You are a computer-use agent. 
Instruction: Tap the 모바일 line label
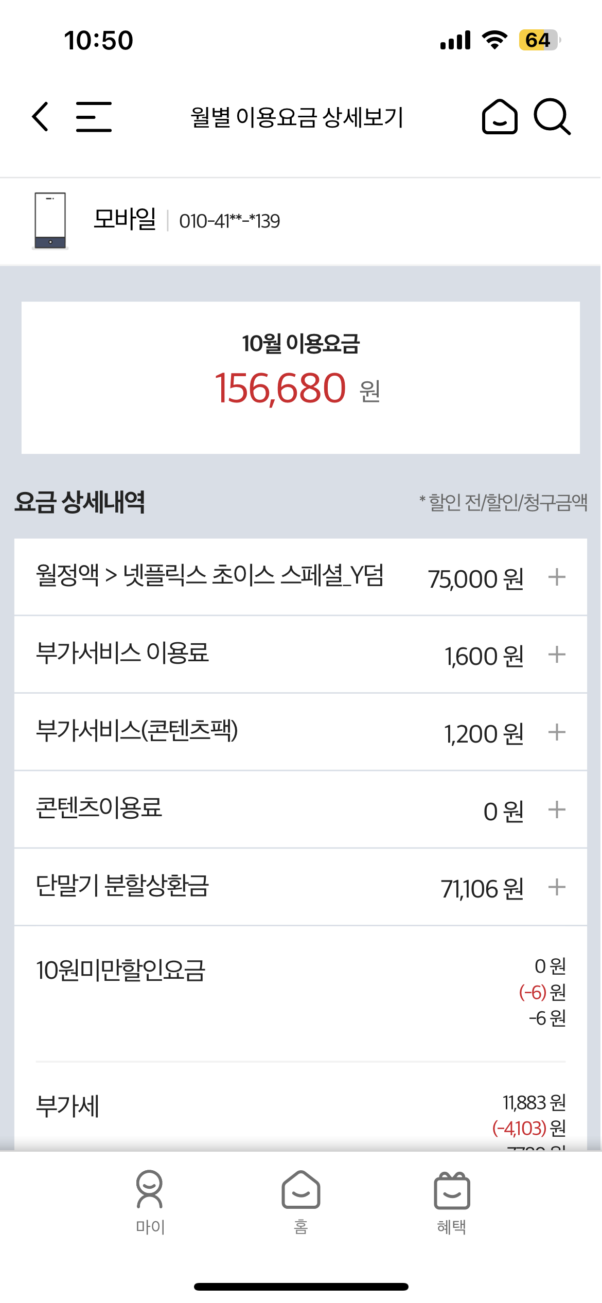click(125, 220)
